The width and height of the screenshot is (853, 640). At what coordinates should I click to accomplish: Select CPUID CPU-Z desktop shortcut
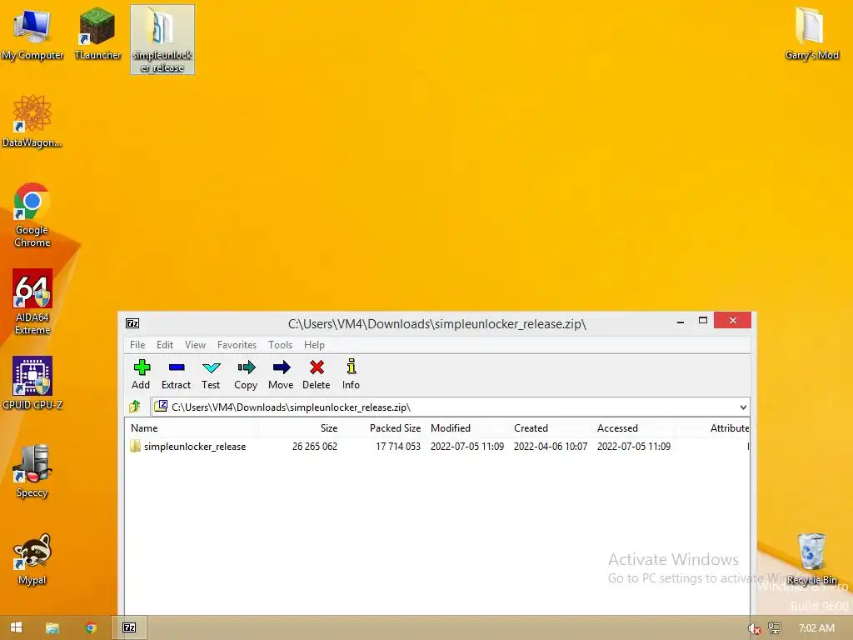pos(32,383)
